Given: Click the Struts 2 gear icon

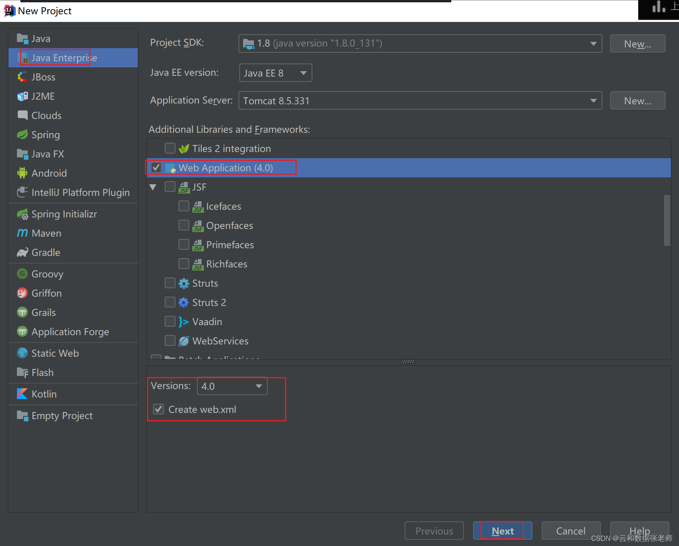Looking at the screenshot, I should tap(184, 302).
